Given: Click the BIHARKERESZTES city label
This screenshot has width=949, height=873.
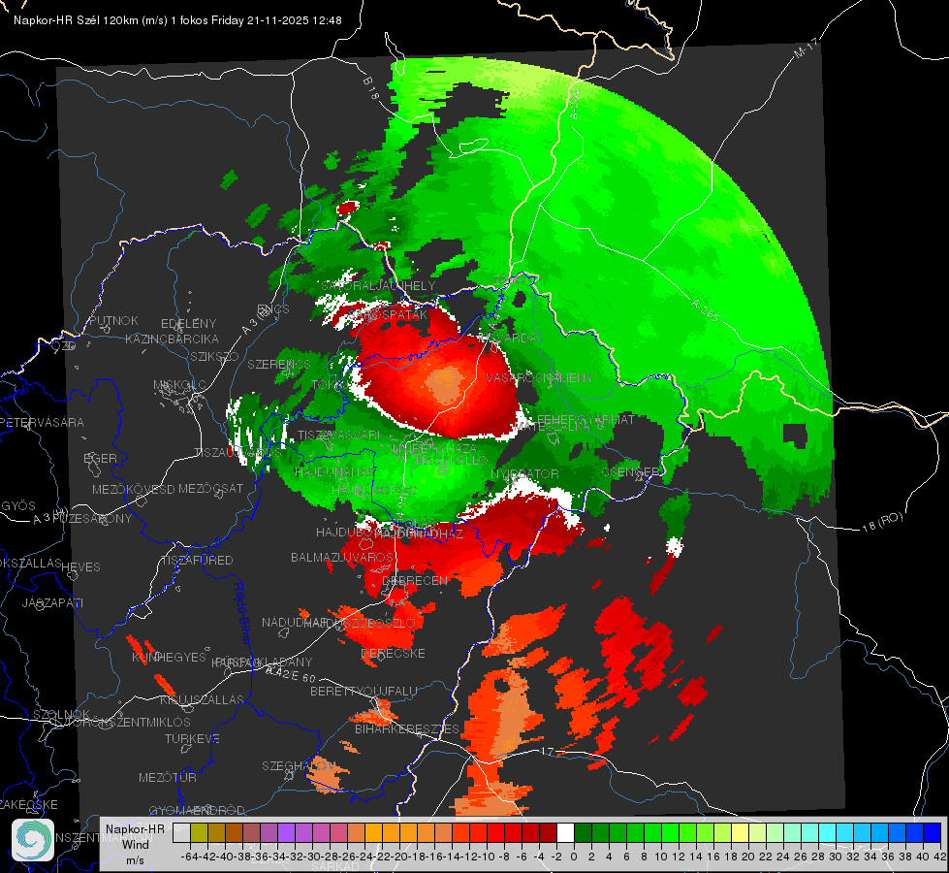Looking at the screenshot, I should 407,728.
